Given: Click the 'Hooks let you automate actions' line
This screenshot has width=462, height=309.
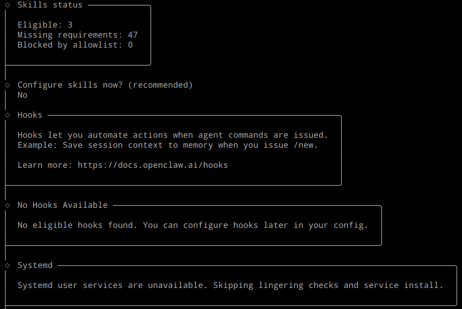Looking at the screenshot, I should tap(173, 135).
